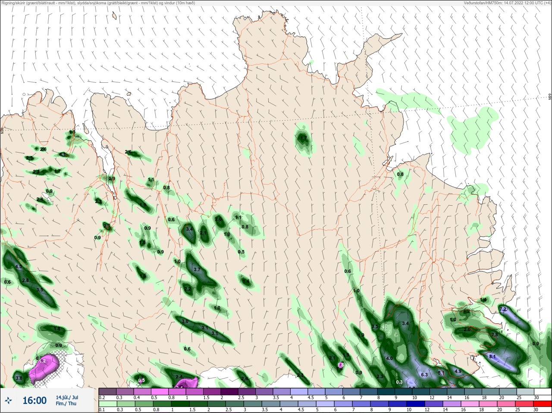Click the 7.2 precipitation value on the map
The width and height of the screenshot is (552, 413).
pos(503,309)
